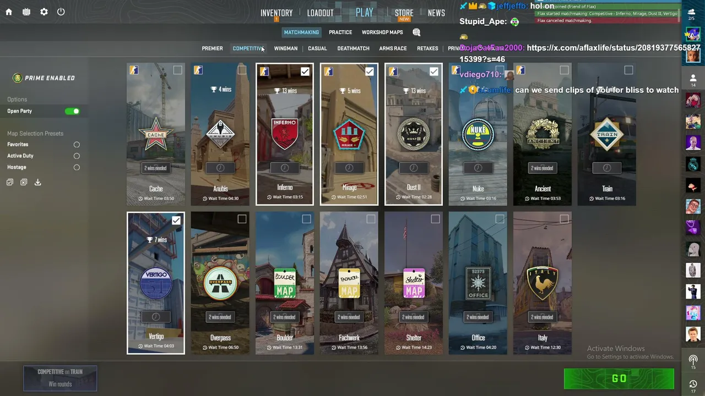
Task: Click the Dust II round badge
Action: coord(414,134)
